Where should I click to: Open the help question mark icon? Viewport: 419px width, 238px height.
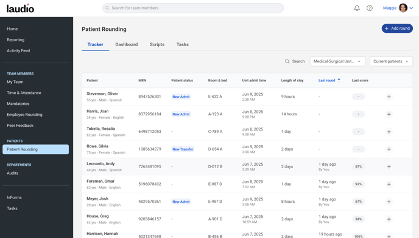pos(370,8)
